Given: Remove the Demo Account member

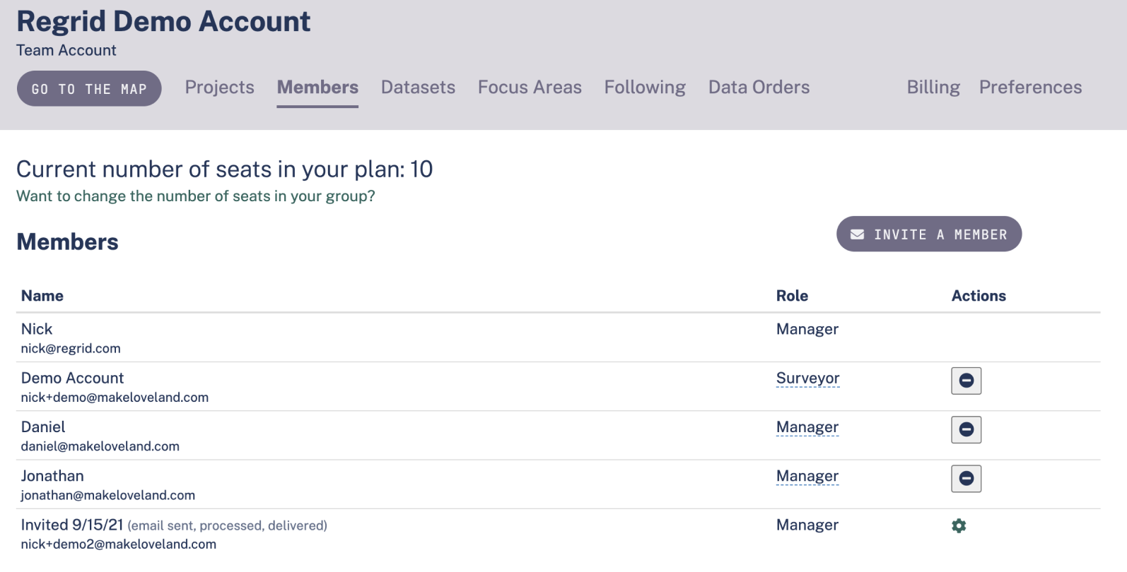Looking at the screenshot, I should click(x=966, y=381).
